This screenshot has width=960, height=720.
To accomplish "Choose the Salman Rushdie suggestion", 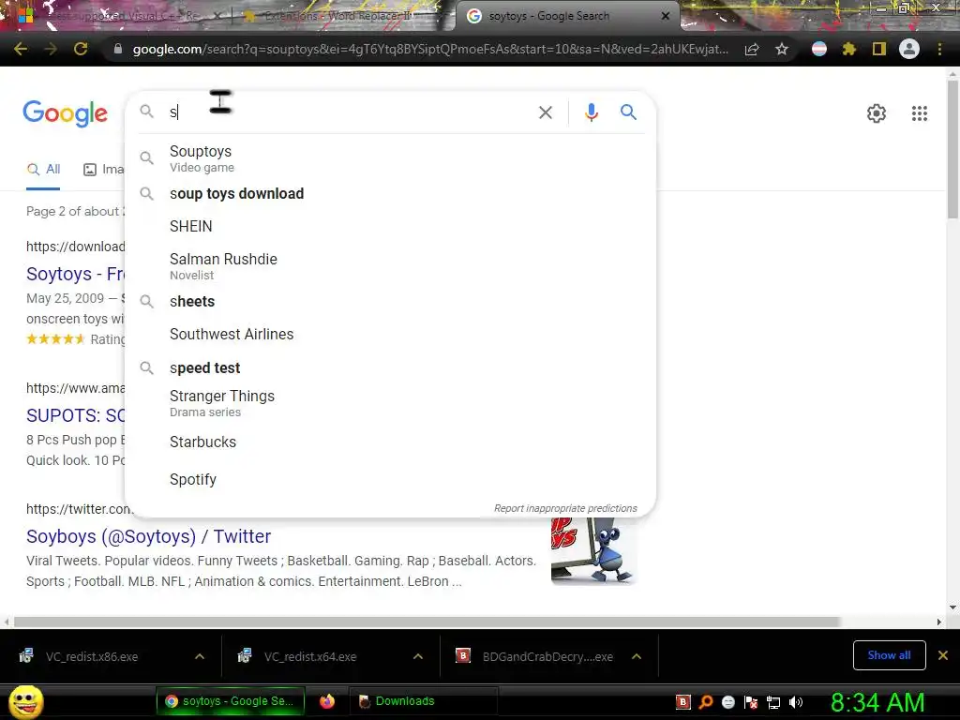I will click(390, 265).
